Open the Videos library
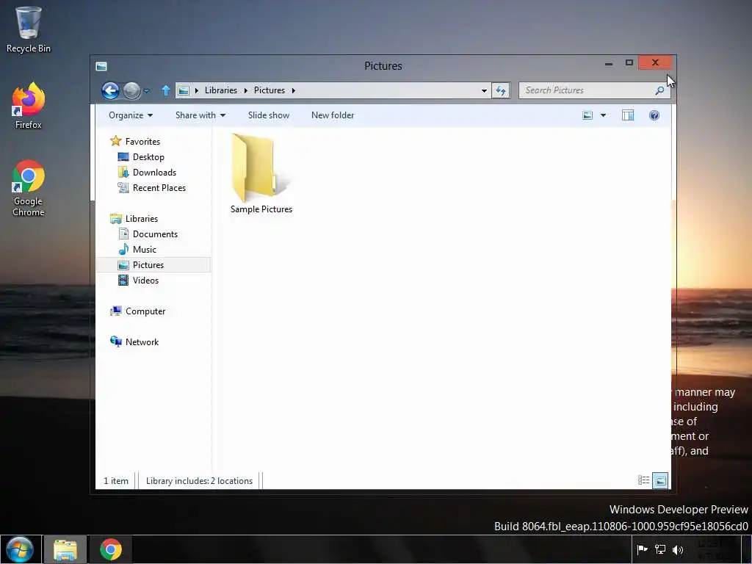Viewport: 752px width, 564px height. pos(138,280)
